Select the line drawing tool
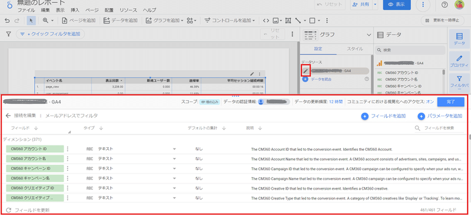Screen dimensions: 471x216 click(298, 21)
